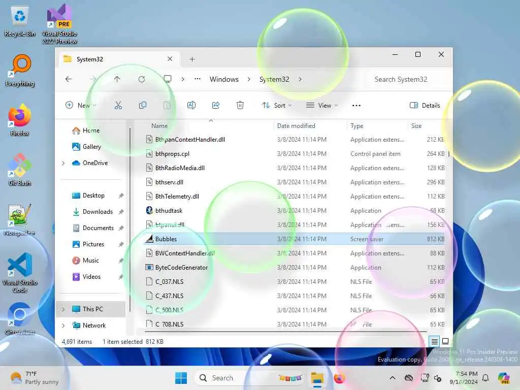Viewport: 520px width, 390px height.
Task: Open Visual Studio 2022 Preview desktop icon
Action: pyautogui.click(x=59, y=24)
